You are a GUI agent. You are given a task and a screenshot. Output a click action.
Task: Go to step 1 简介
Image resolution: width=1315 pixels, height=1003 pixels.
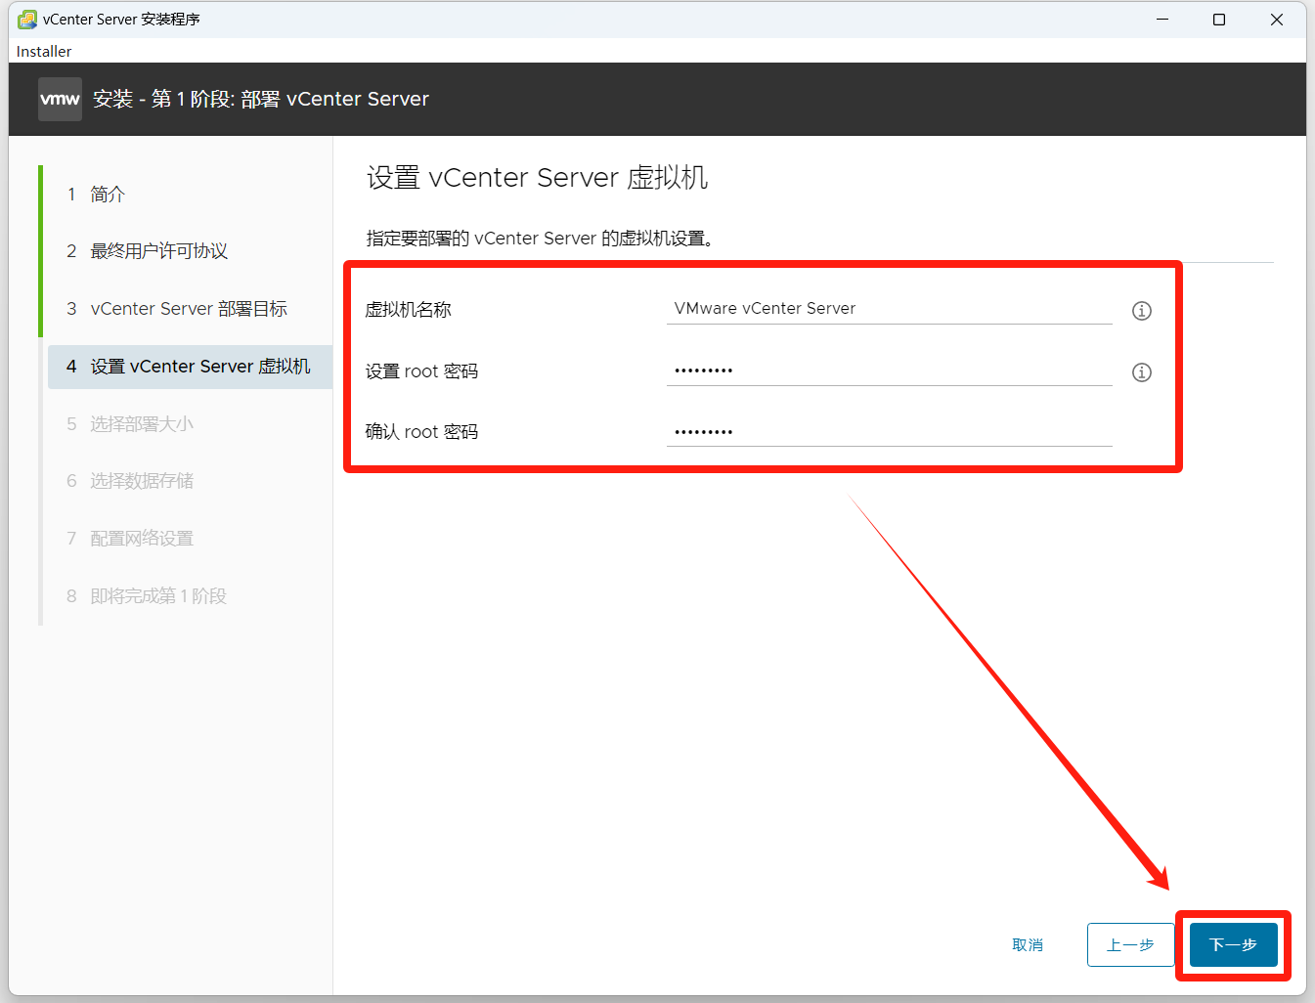coord(108,195)
